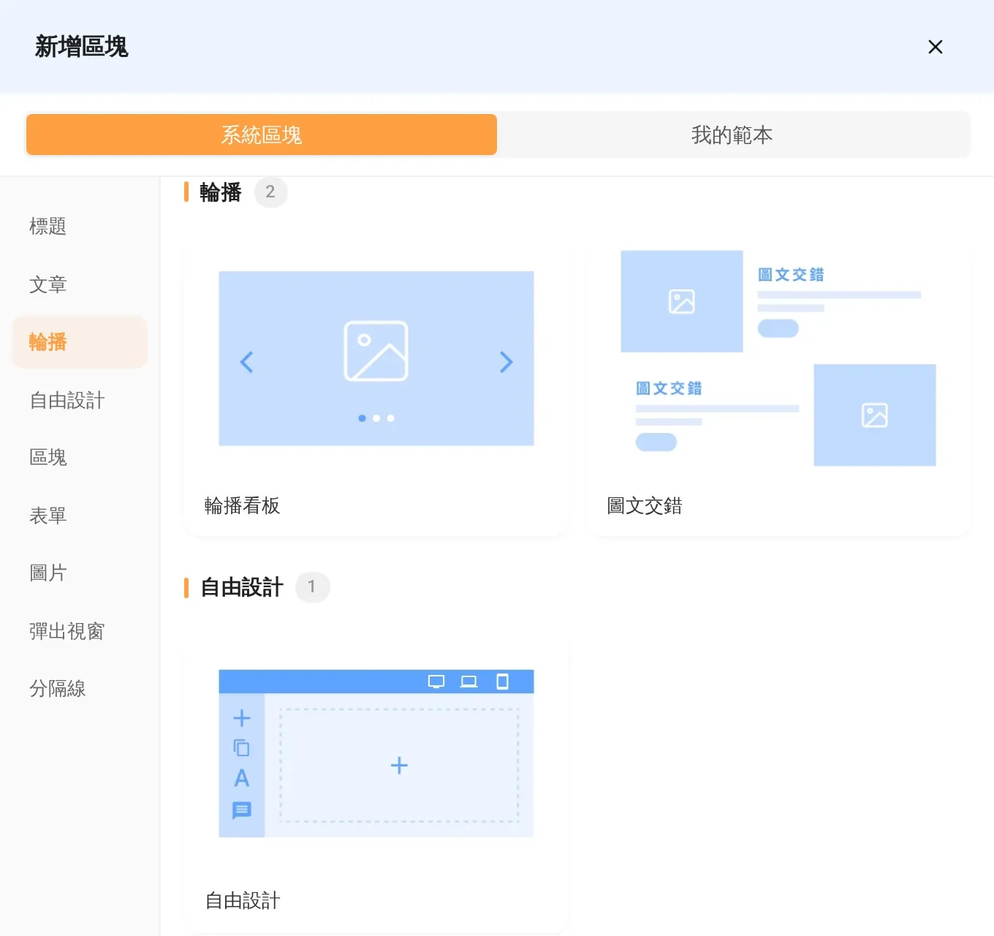Click the 圖文交錯 card label
Screen dimensions: 994x936
(x=645, y=506)
